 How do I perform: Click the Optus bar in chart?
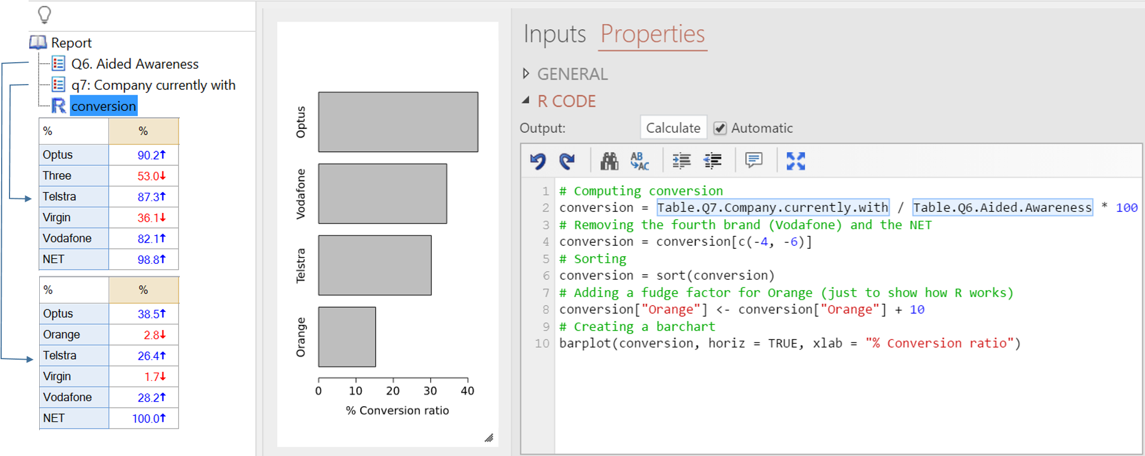(x=398, y=122)
